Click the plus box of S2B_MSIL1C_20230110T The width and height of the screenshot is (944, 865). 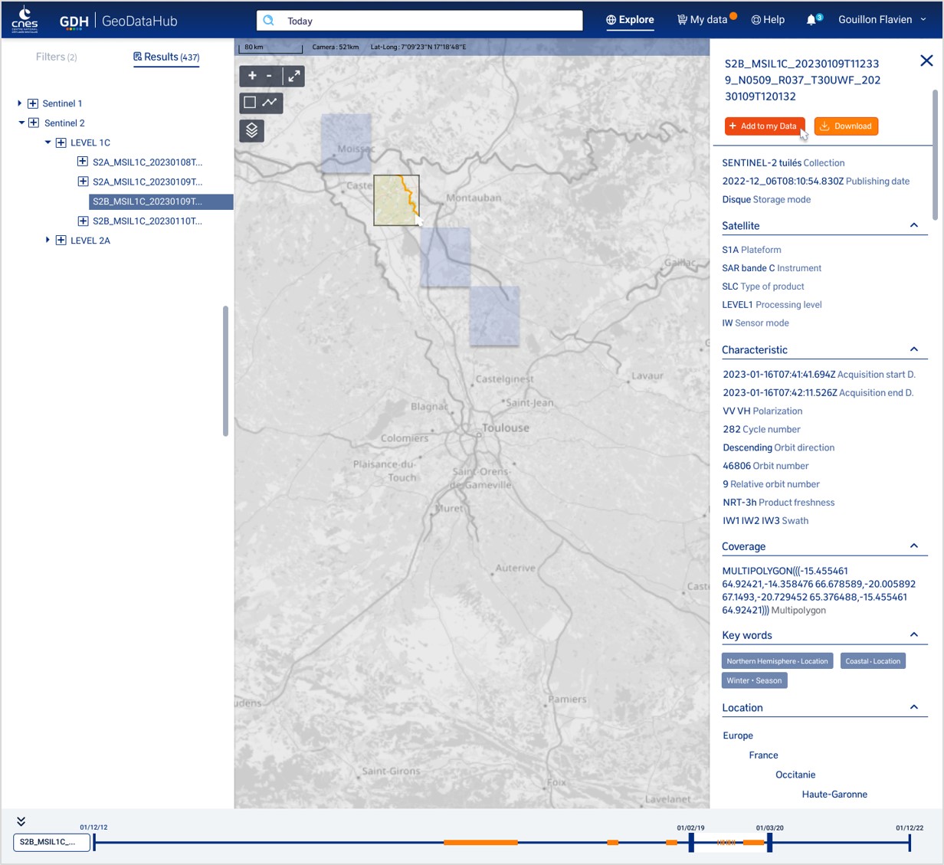(x=83, y=221)
